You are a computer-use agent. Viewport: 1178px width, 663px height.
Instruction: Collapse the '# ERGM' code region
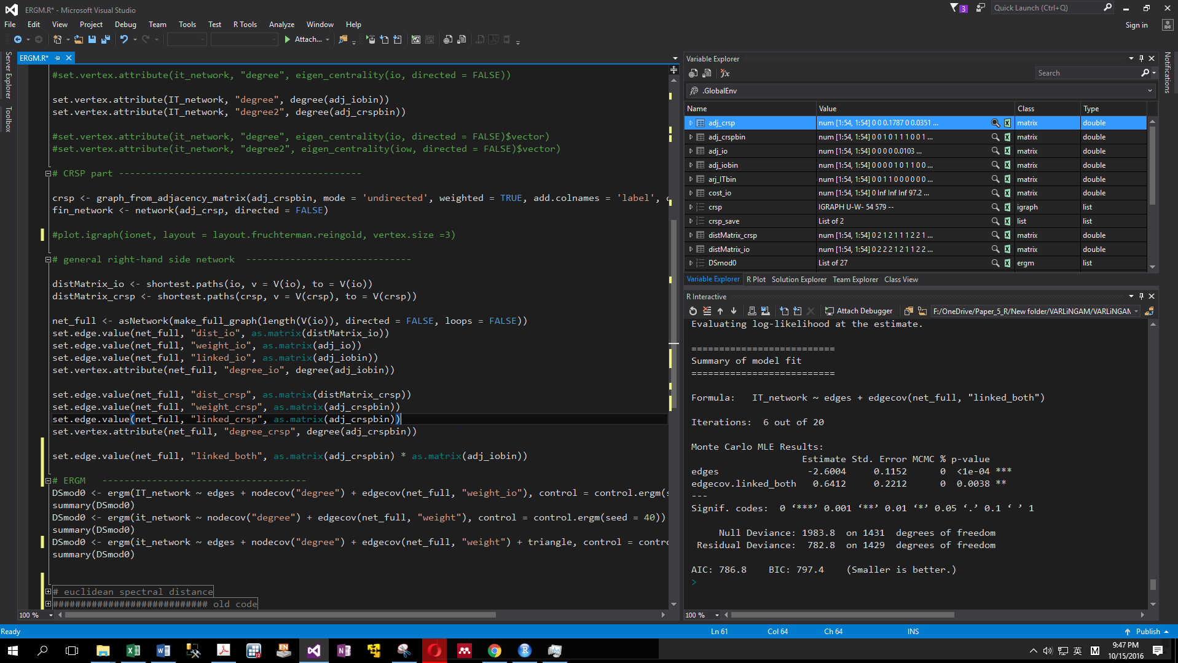coord(48,481)
